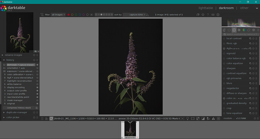Viewport: 260px width, 139px height.
Task: Disable the color calibration module
Action: click(224, 98)
